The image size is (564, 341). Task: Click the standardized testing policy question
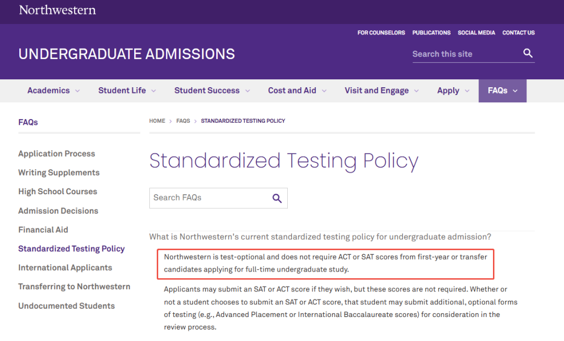[320, 237]
